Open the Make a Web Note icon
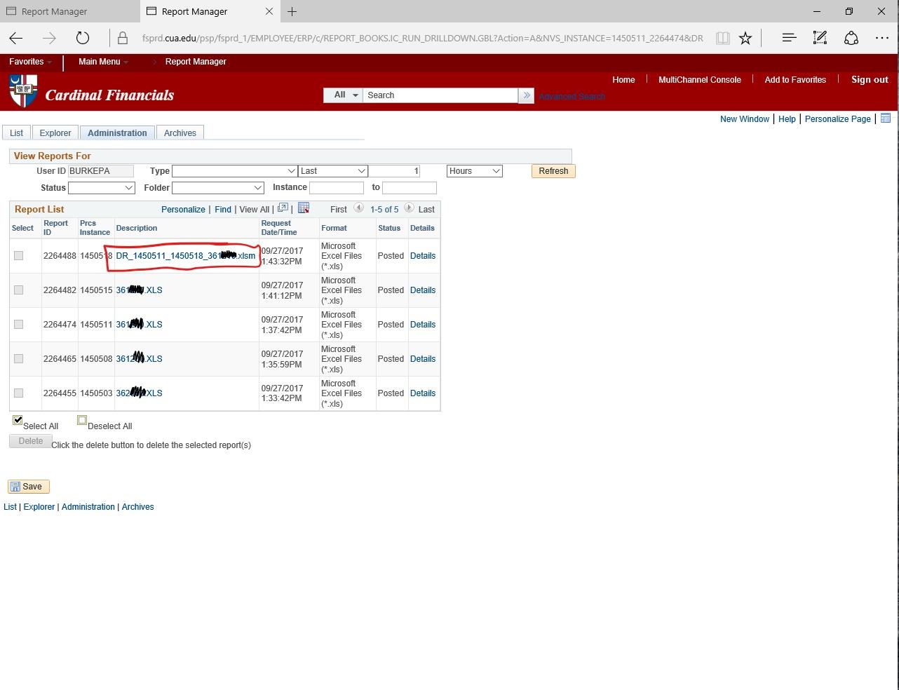The width and height of the screenshot is (899, 690). (820, 38)
